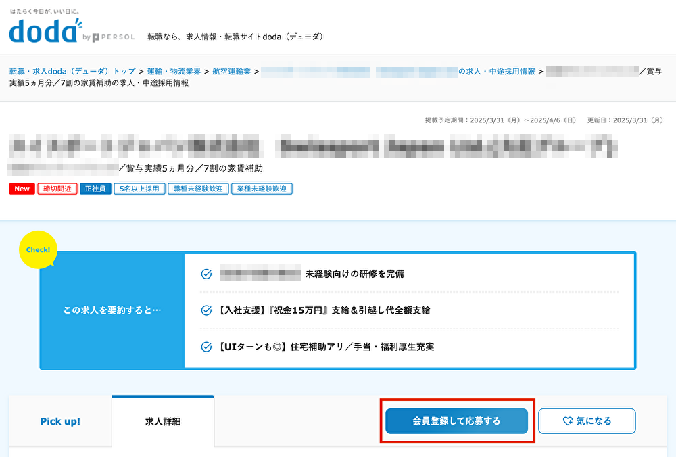Click the 5名以上採用 tag
676x457 pixels.
click(x=139, y=189)
